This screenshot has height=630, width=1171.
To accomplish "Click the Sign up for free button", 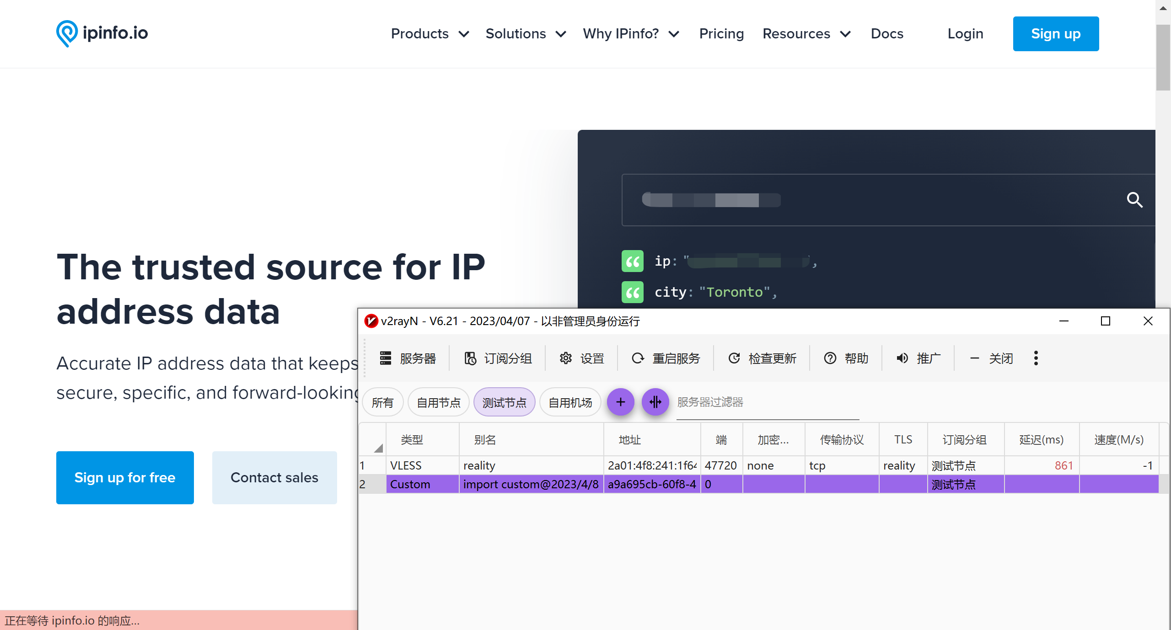I will click(x=125, y=477).
